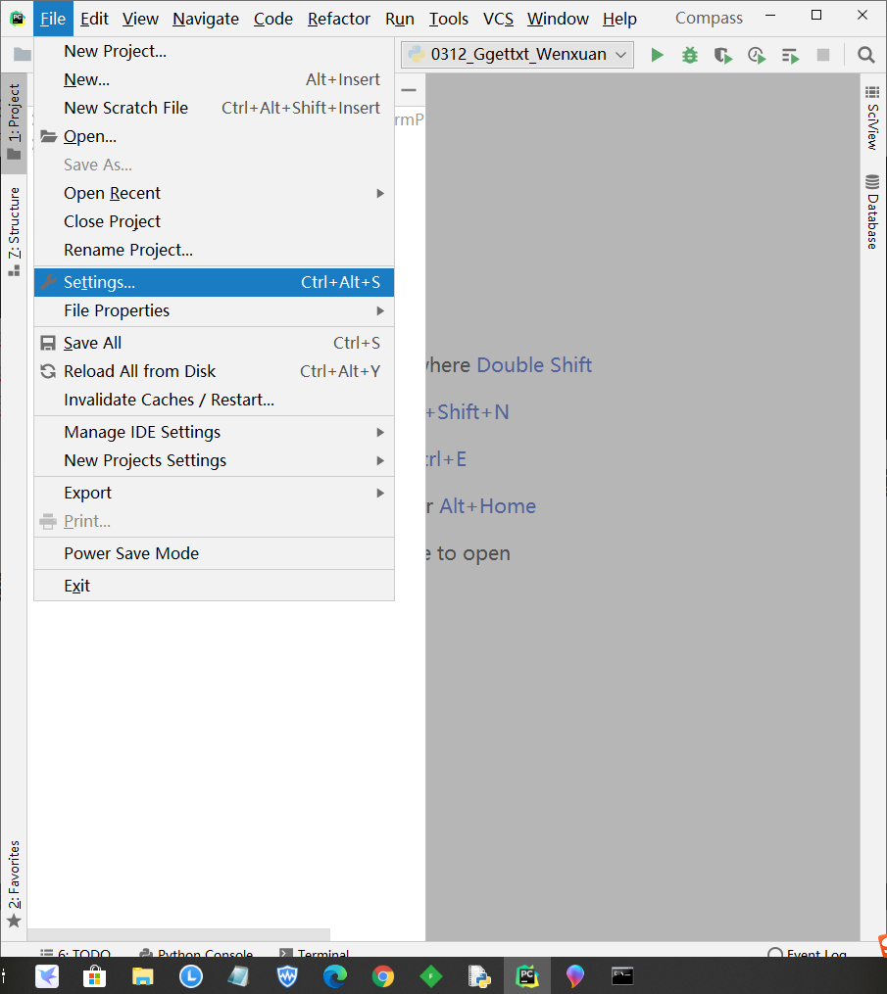Open the Code menu

(272, 19)
